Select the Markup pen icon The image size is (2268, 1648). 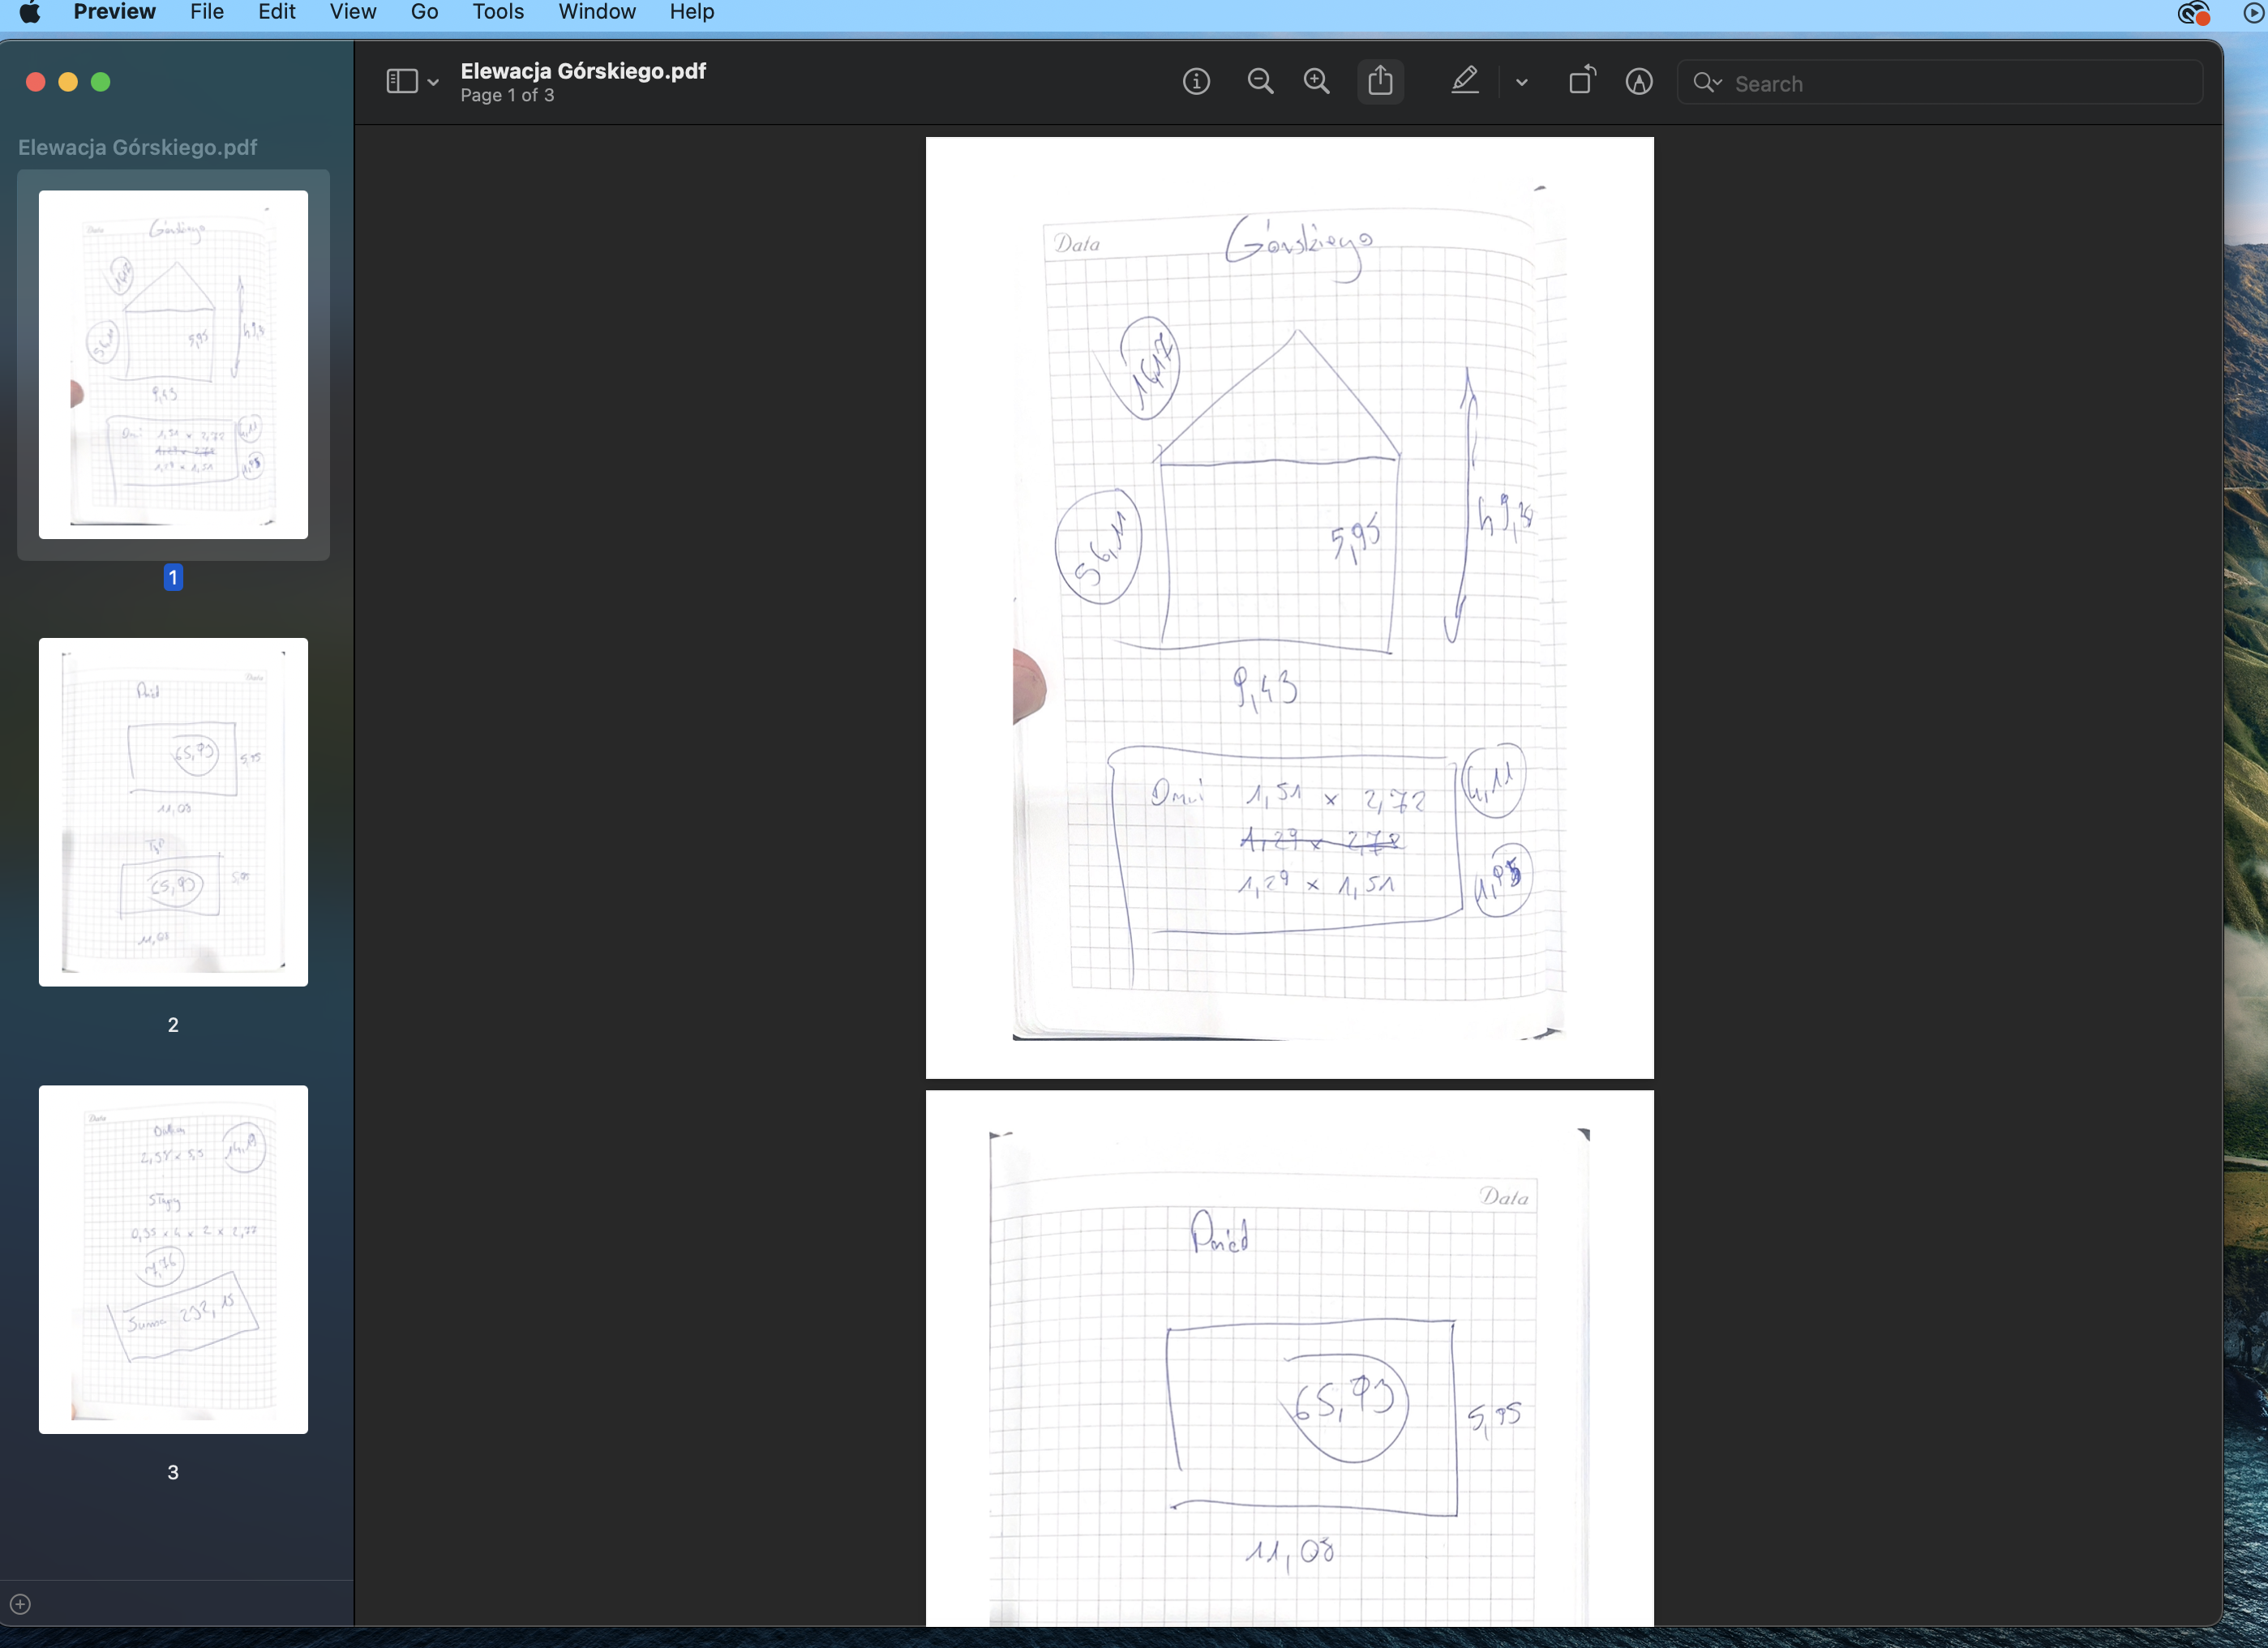[x=1465, y=81]
